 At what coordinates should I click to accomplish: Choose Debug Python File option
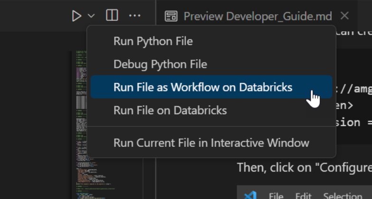click(160, 64)
